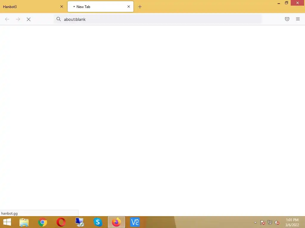Select the New Tab tab
This screenshot has width=305, height=228.
tap(100, 7)
